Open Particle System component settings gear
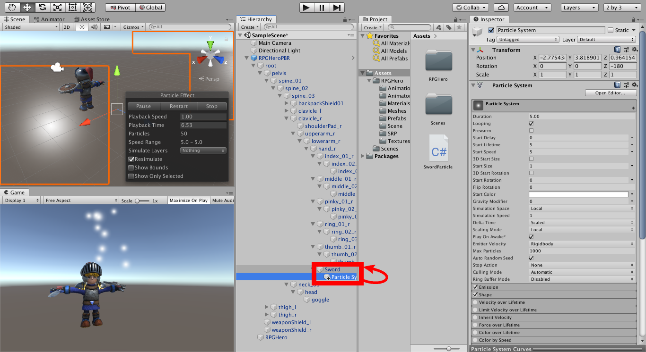 coord(634,85)
